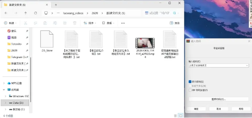The width and height of the screenshot is (252, 118).
Task: Click the delete trash icon
Action: pos(75,23)
